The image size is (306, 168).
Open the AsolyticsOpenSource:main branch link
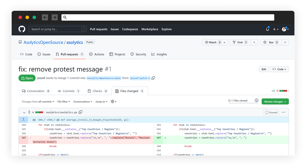click(x=104, y=78)
